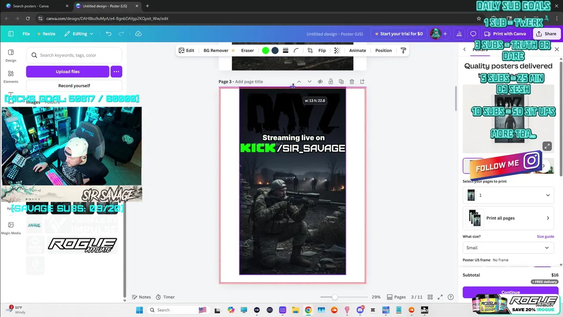The image size is (563, 317).
Task: Open the Editing mode dropdown
Action: 79,33
